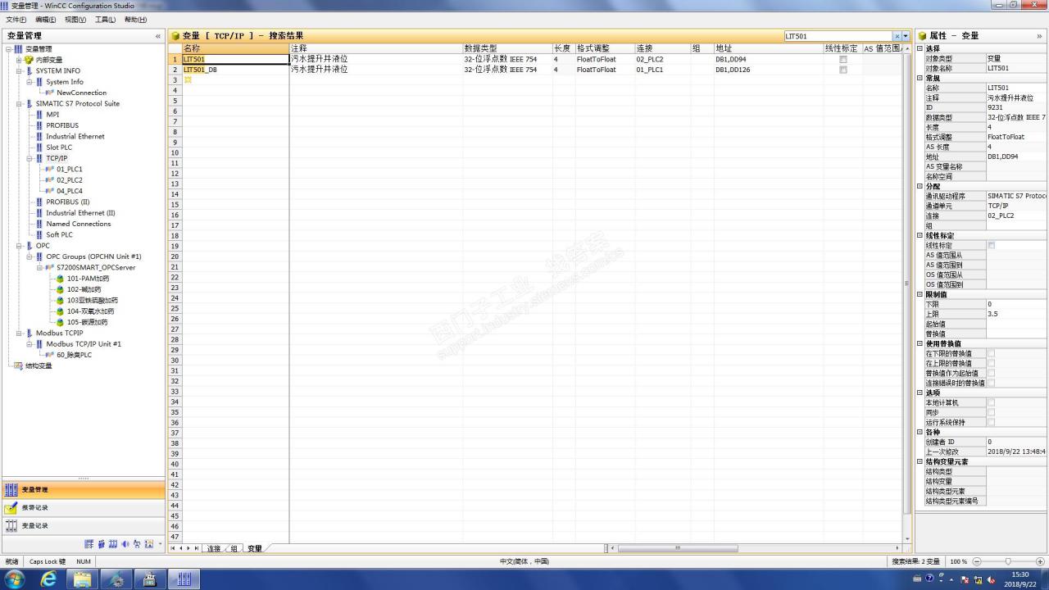Viewport: 1049px width, 590px height.
Task: Select the MPI channel unit
Action: 52,115
